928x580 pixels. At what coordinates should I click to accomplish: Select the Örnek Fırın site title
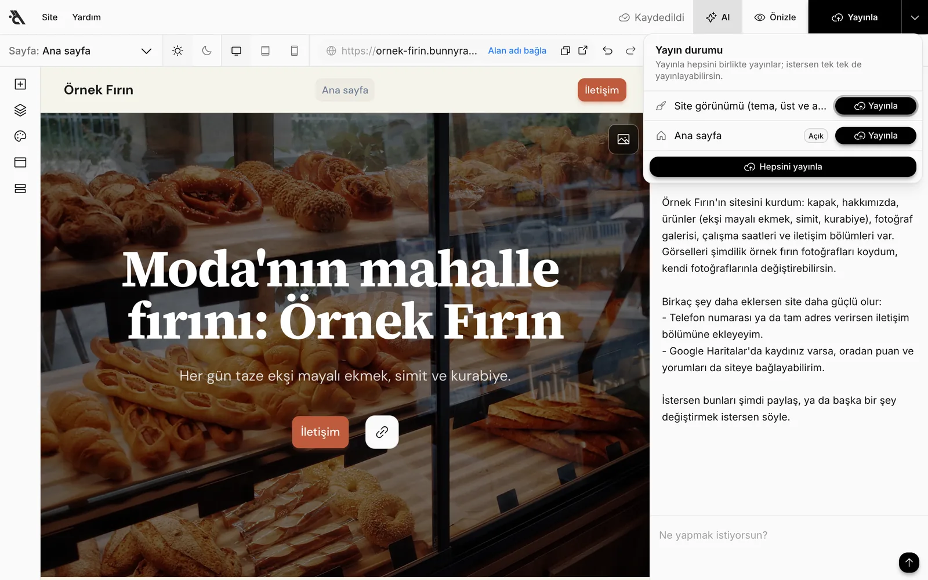[99, 90]
